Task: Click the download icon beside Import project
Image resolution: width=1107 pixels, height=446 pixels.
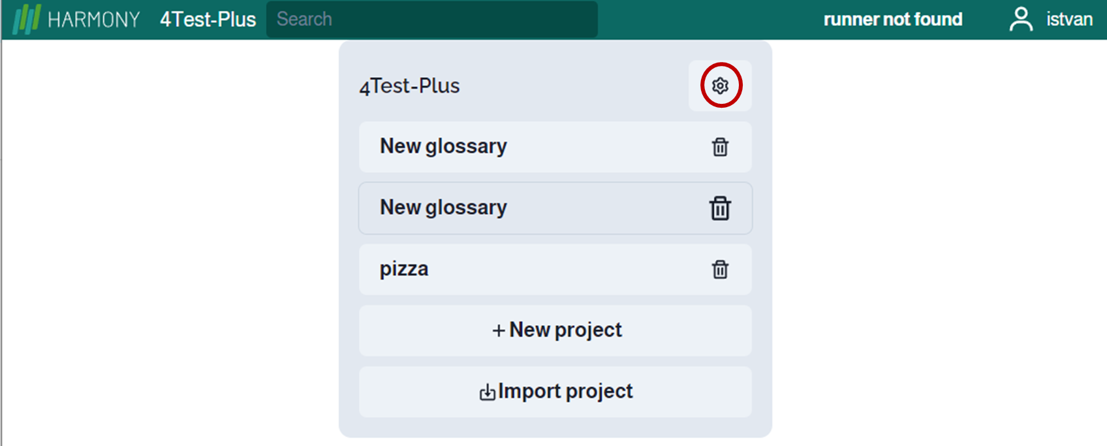Action: [x=487, y=392]
